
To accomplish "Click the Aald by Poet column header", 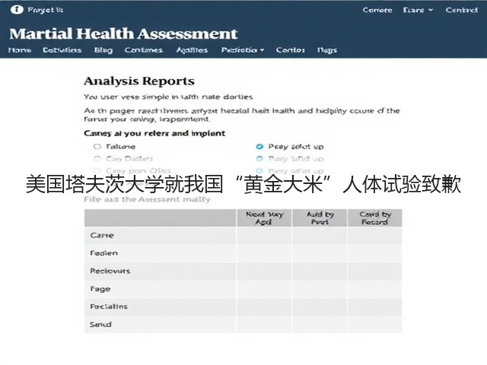I will click(320, 218).
